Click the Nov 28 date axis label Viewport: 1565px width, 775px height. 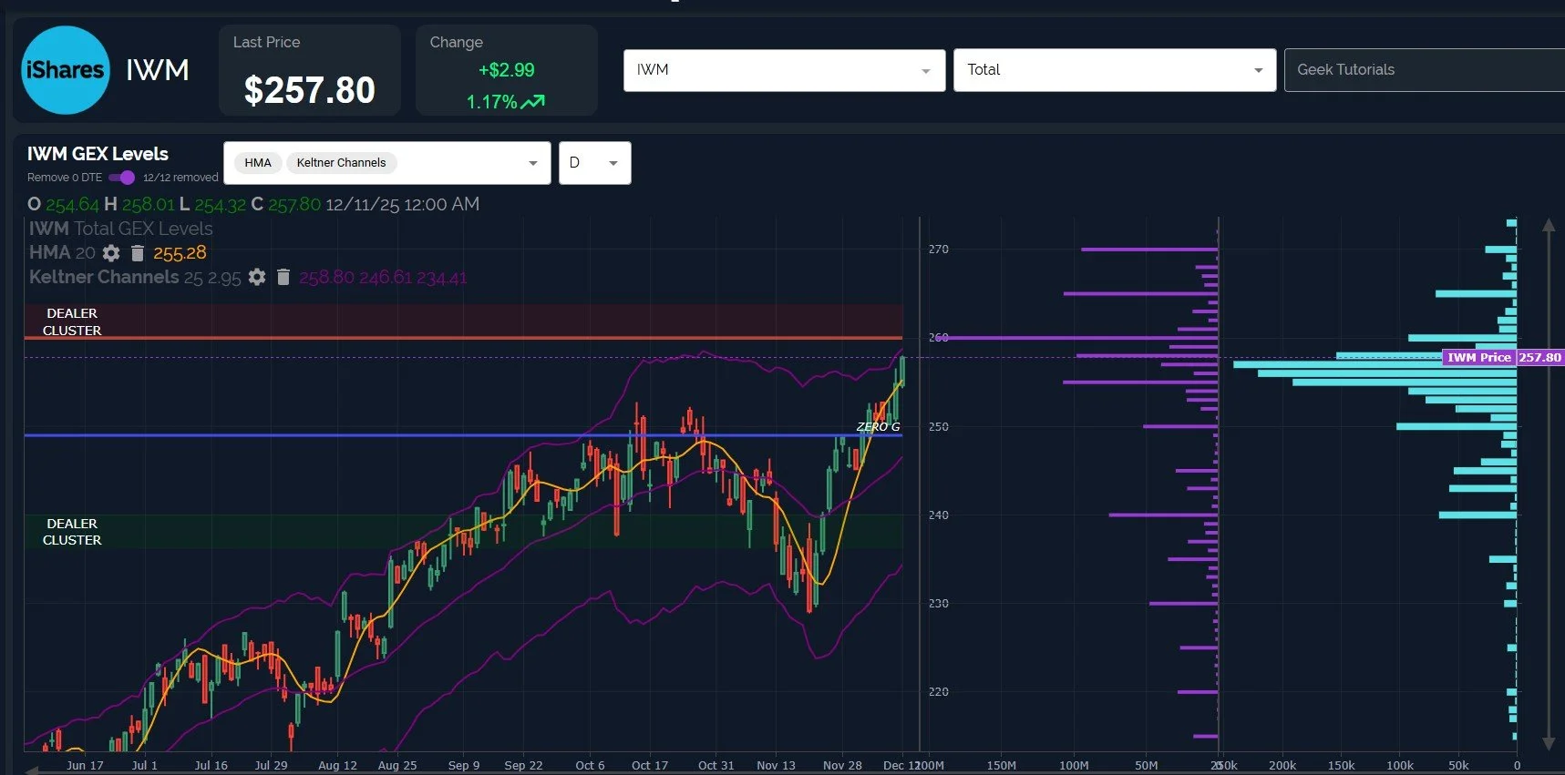pyautogui.click(x=842, y=765)
